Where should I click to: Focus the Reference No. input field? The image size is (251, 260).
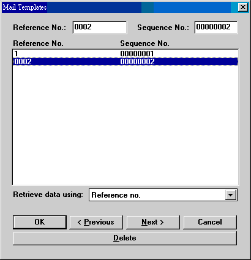click(100, 28)
